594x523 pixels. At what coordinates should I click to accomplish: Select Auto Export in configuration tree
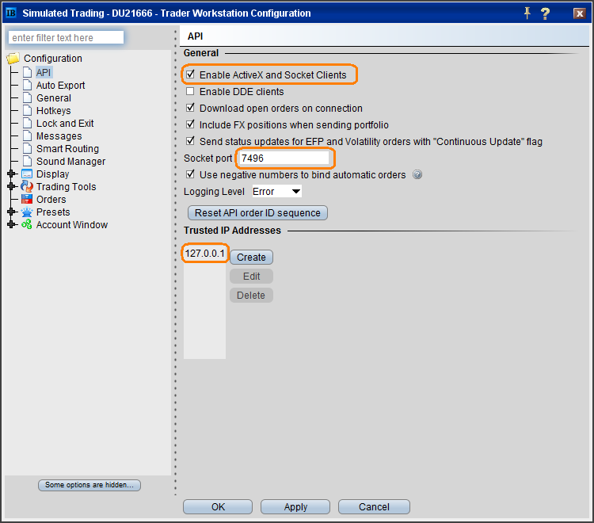[x=61, y=86]
